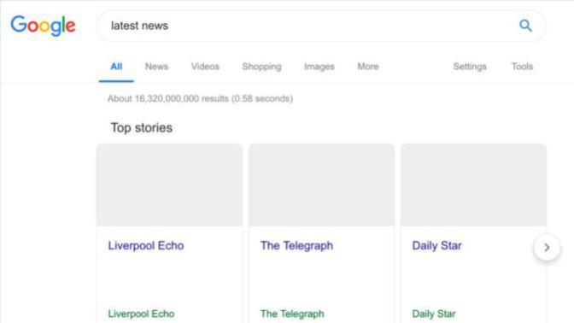Select the All tab
The width and height of the screenshot is (574, 323).
click(x=116, y=67)
